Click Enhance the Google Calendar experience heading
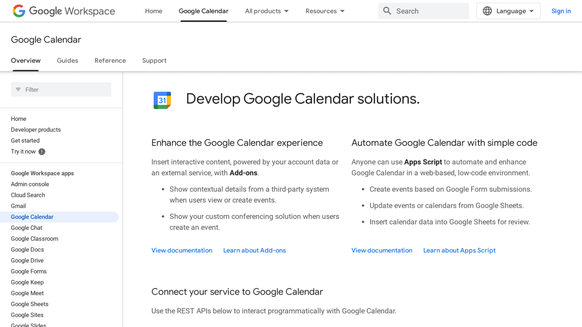Image resolution: width=582 pixels, height=327 pixels. 237,143
